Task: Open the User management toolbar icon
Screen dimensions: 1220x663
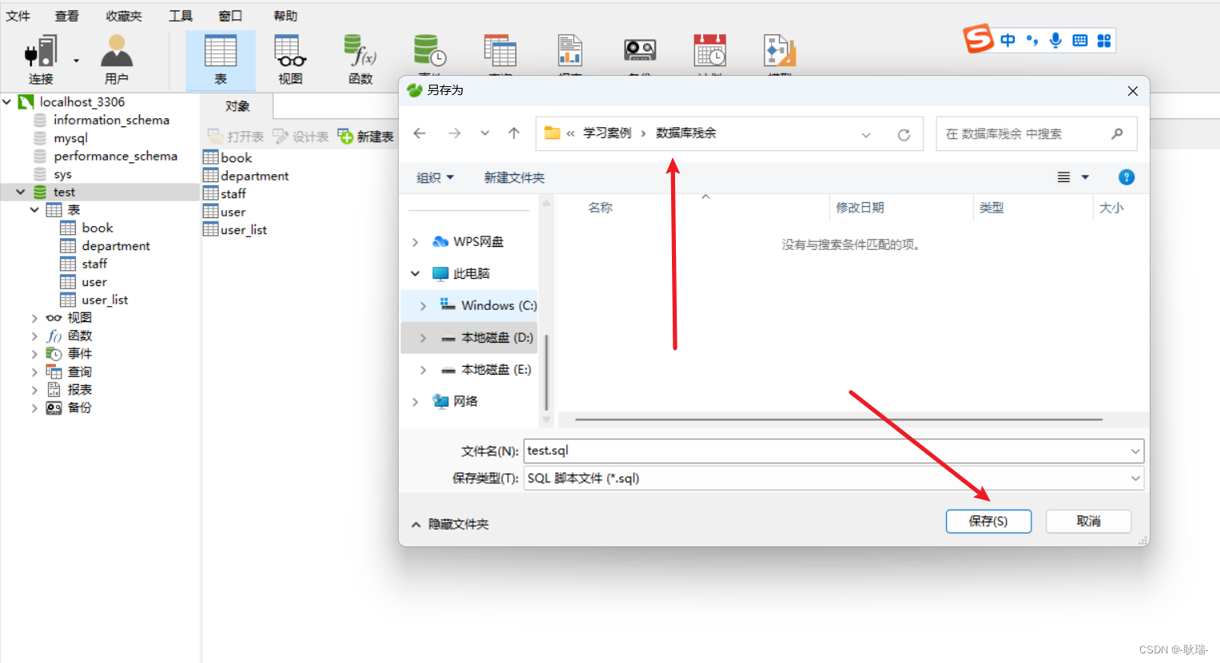Action: point(117,60)
